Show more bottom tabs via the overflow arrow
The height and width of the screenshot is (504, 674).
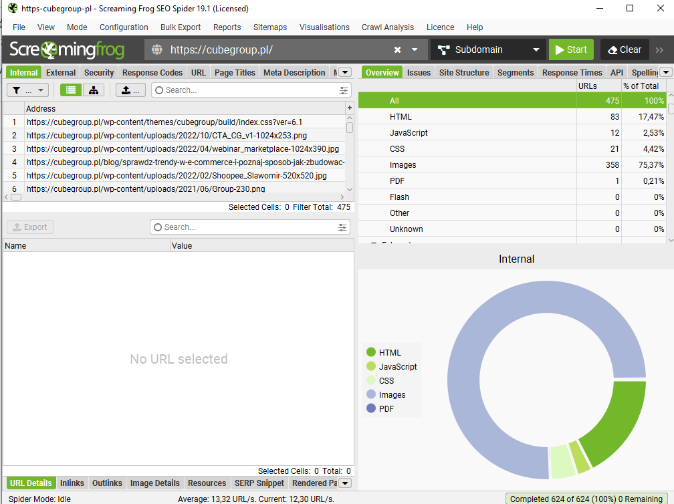pyautogui.click(x=345, y=483)
